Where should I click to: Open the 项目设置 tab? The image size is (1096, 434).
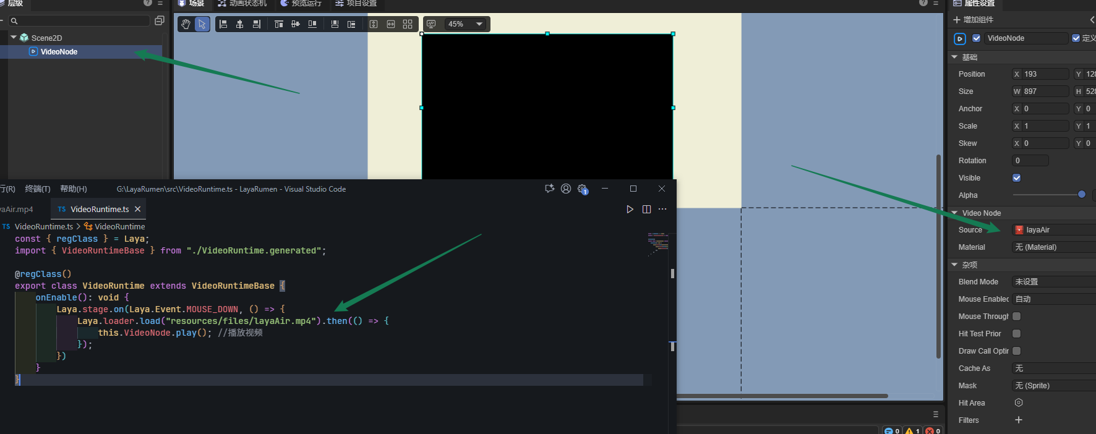pos(356,3)
